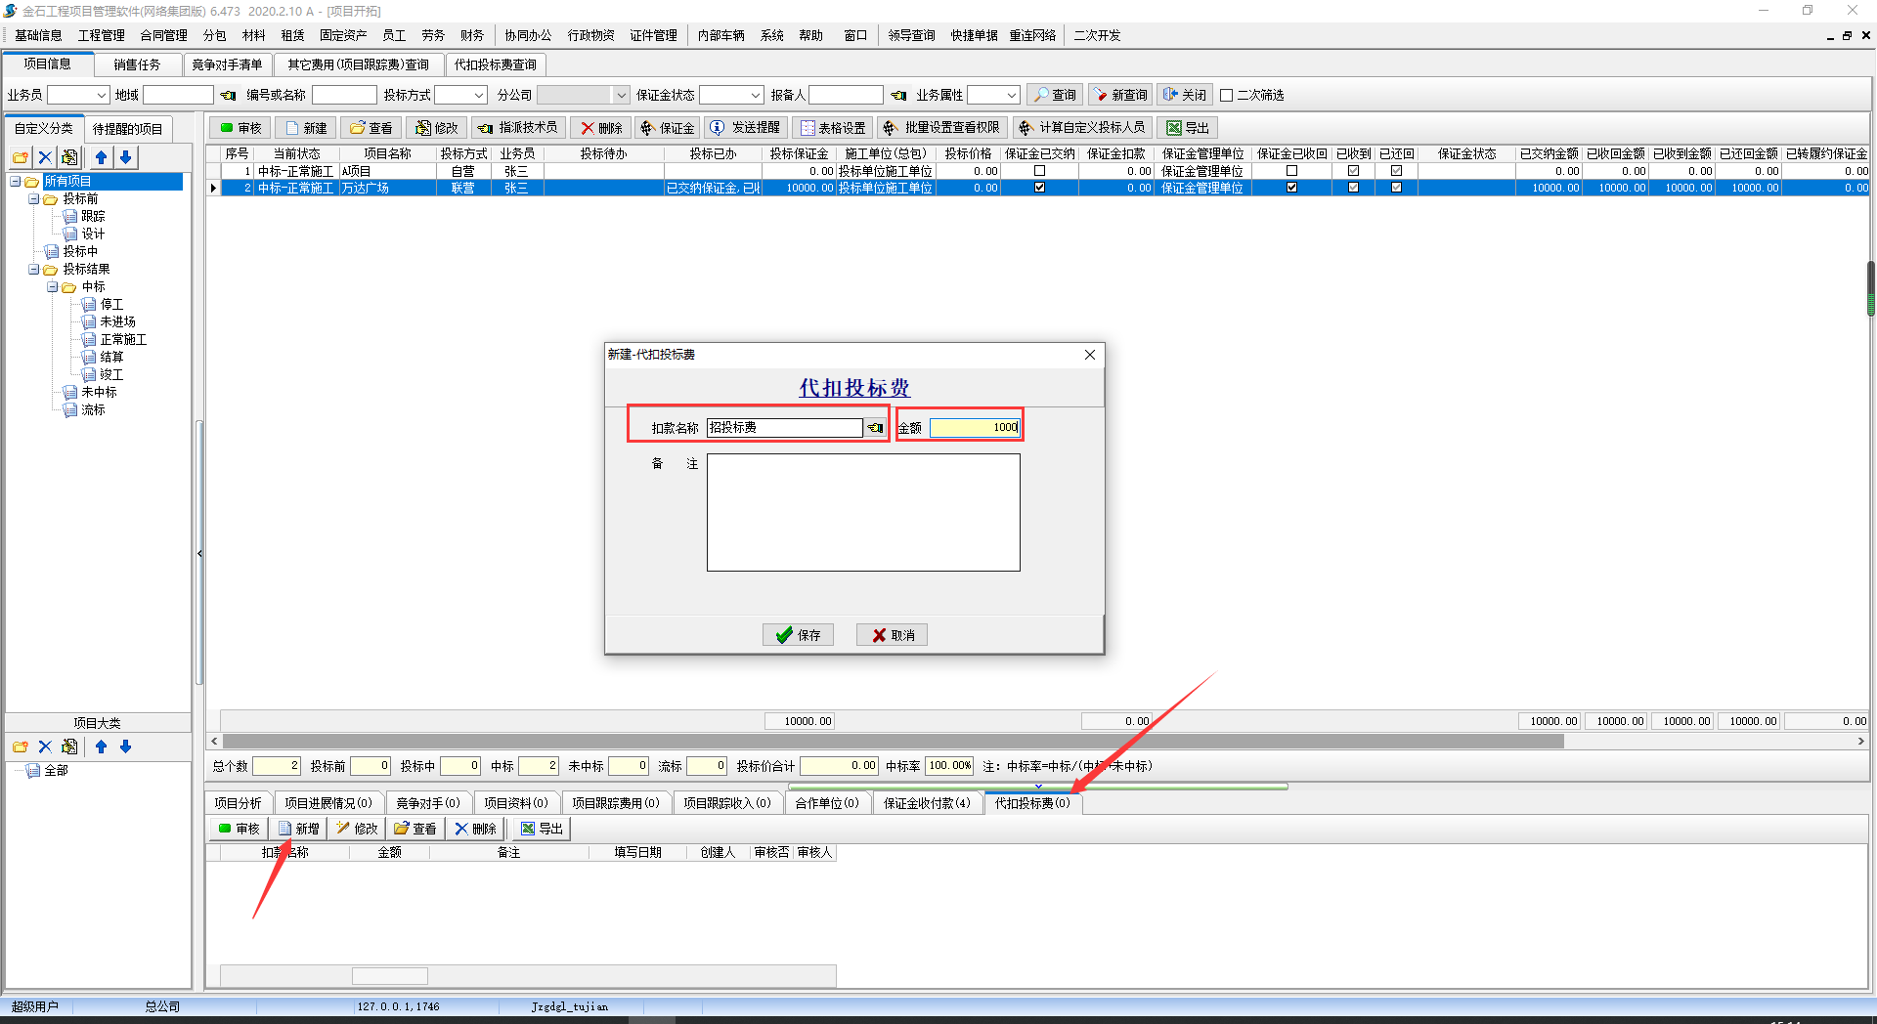Collapse the 投标结果 tree node
Image resolution: width=1877 pixels, height=1024 pixels.
[34, 270]
